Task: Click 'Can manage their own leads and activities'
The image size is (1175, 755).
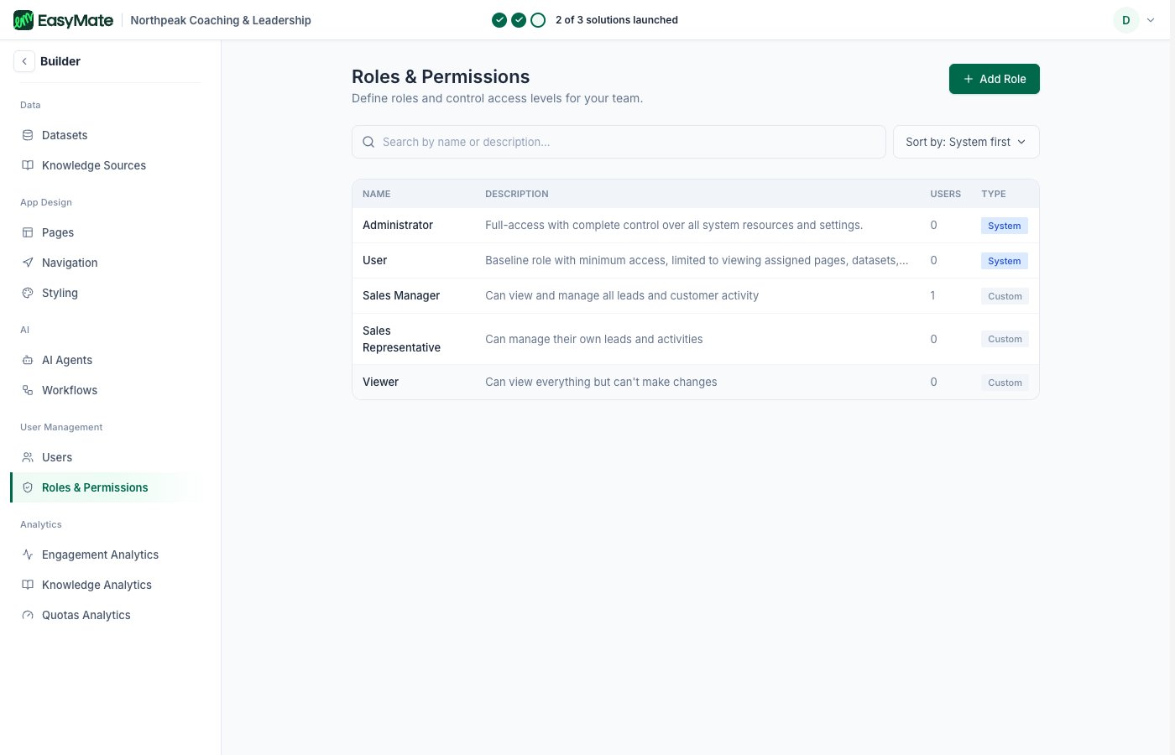Action: point(594,339)
